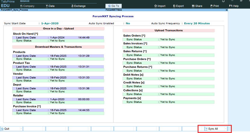
Task: Click Sales Orders Sync Status row
Action: (168, 39)
